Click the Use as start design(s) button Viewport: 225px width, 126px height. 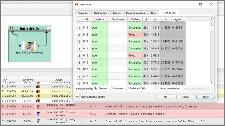point(195,88)
